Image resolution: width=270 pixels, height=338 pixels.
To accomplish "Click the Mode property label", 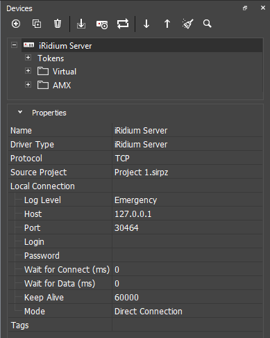I will (x=35, y=311).
